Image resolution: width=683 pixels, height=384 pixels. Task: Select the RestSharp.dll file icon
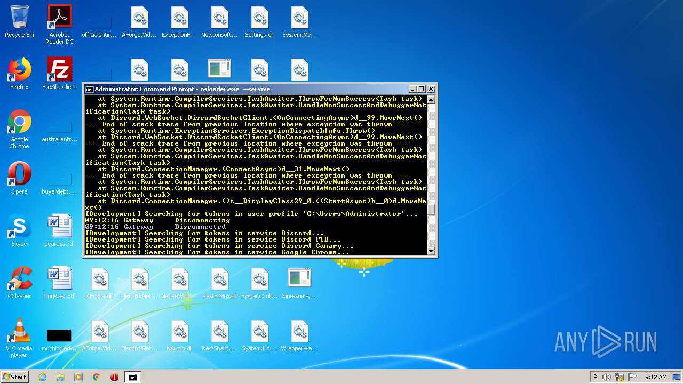pos(219,283)
